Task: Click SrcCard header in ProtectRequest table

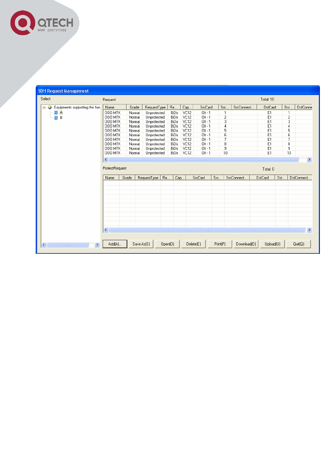Action: click(199, 178)
